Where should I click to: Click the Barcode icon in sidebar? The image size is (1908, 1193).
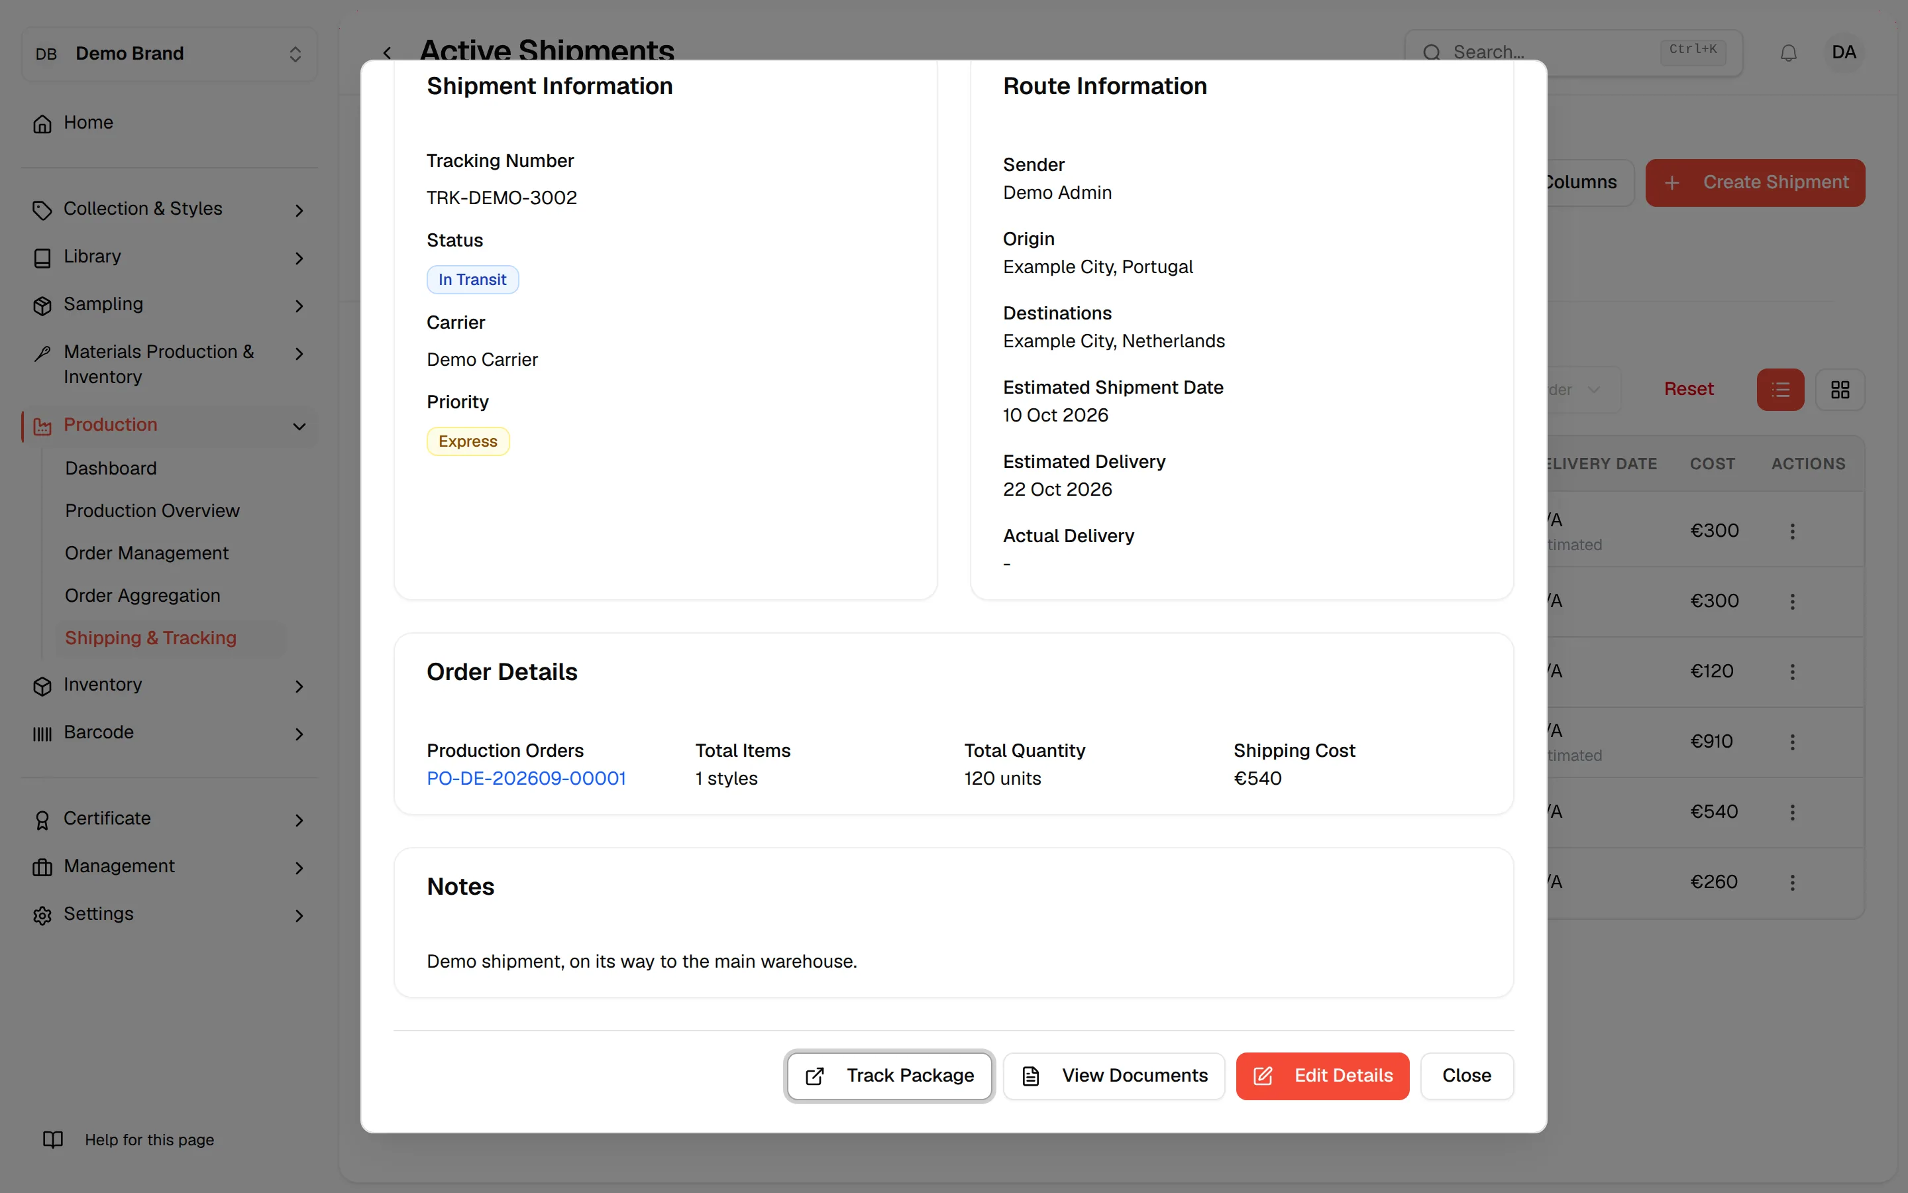click(42, 734)
